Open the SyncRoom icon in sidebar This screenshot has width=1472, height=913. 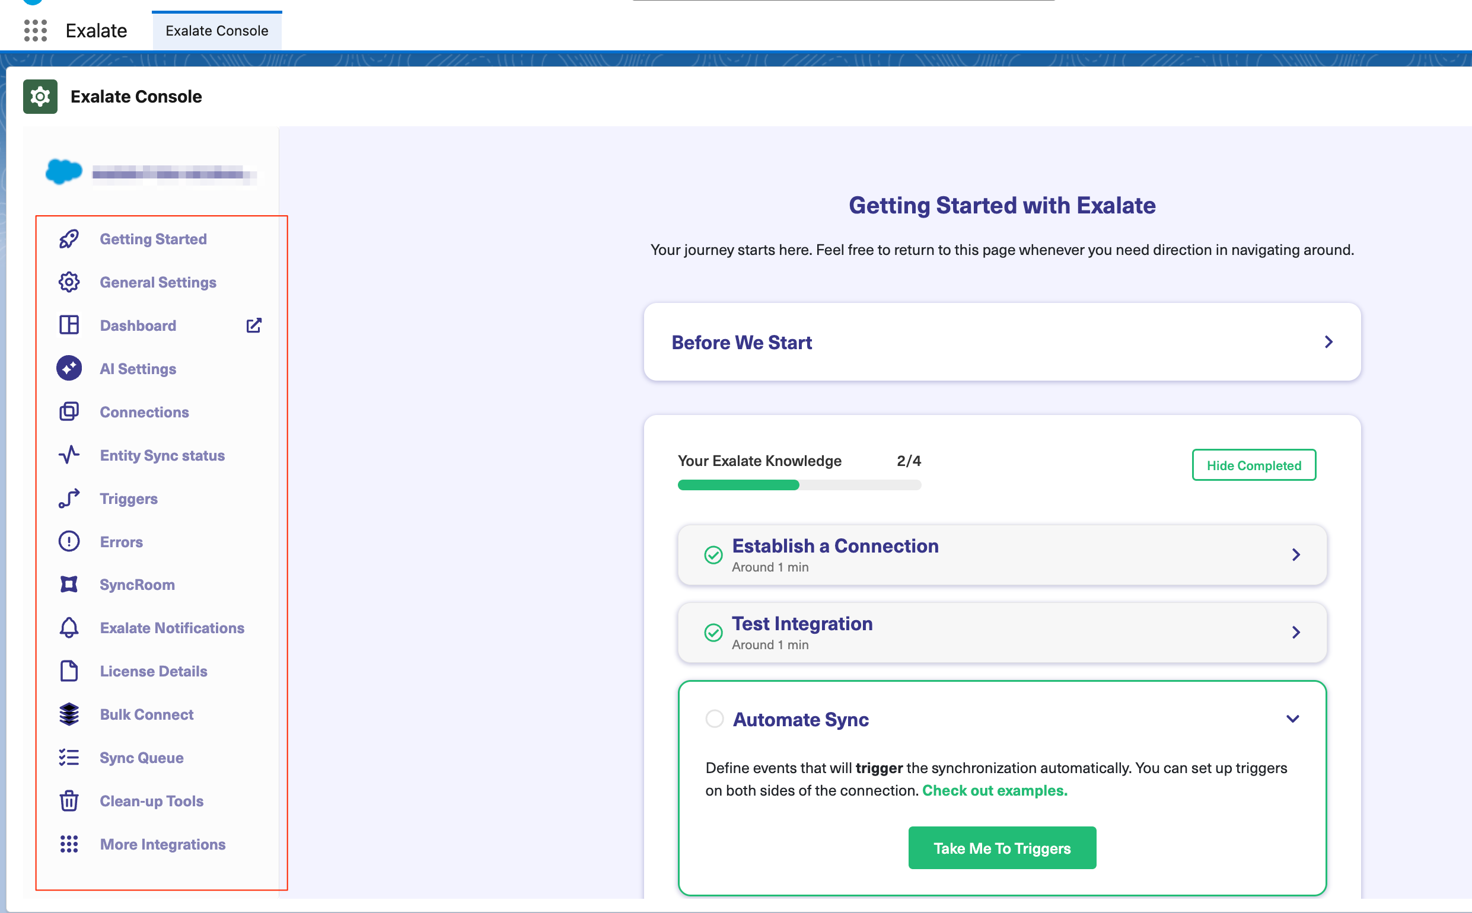point(69,585)
